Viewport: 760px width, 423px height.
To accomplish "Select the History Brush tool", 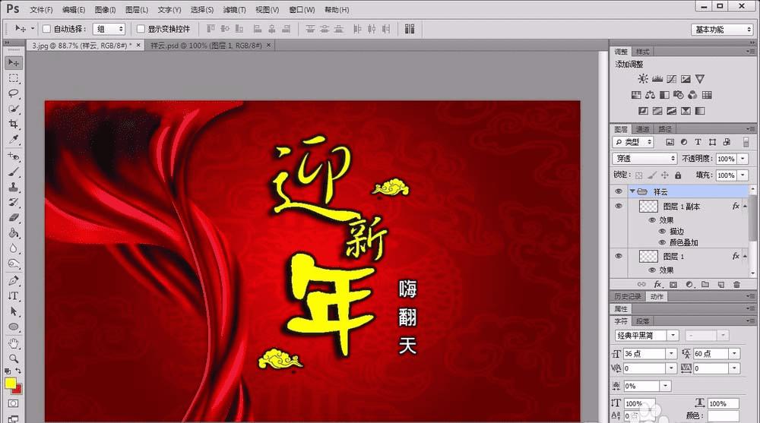I will [x=14, y=203].
